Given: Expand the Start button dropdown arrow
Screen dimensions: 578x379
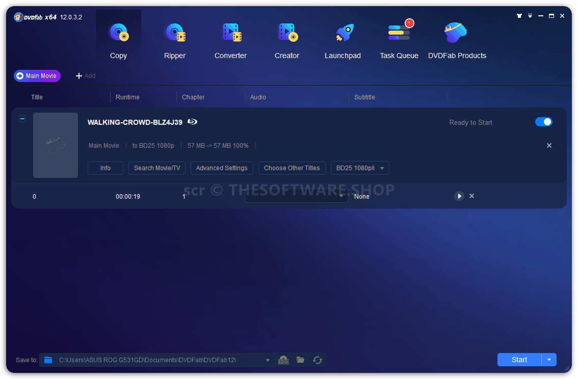Looking at the screenshot, I should (x=549, y=360).
